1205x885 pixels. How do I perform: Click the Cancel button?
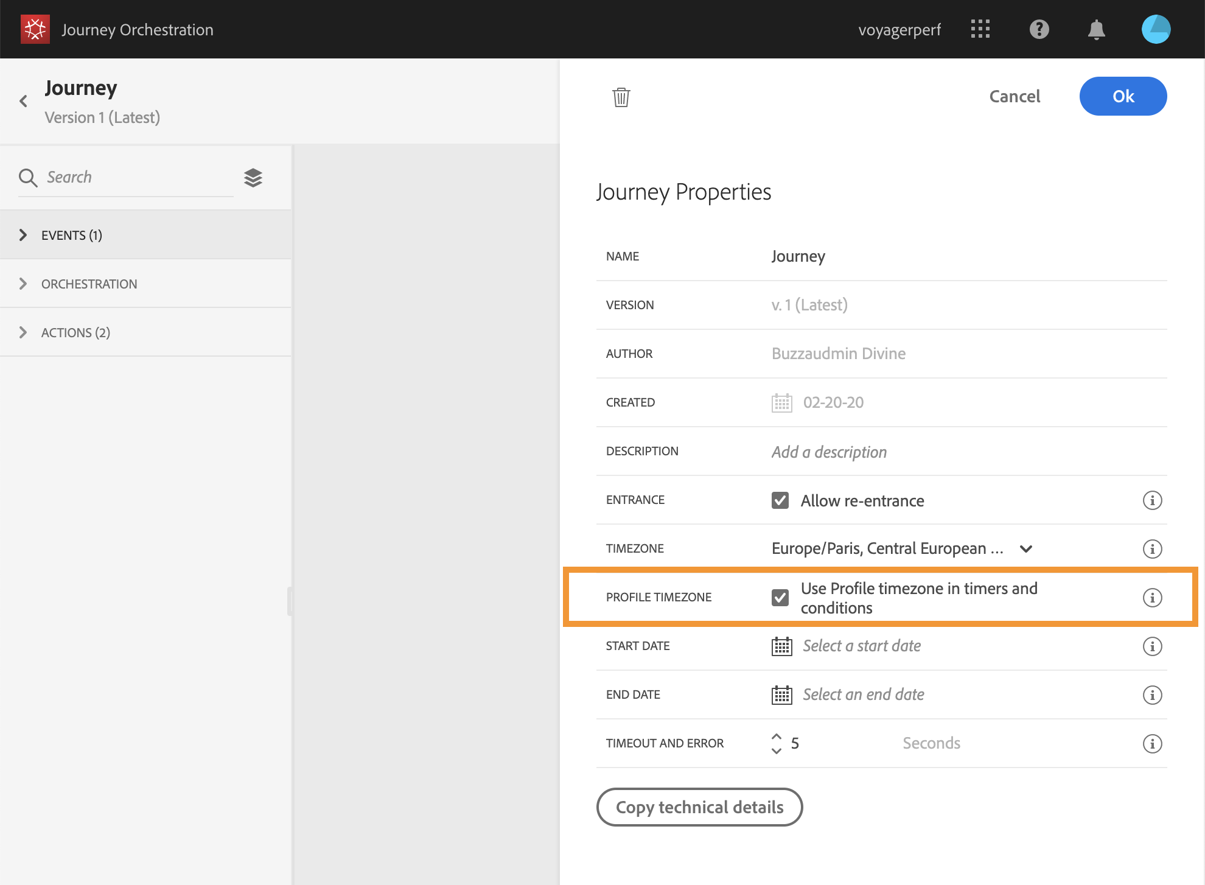(x=1014, y=96)
